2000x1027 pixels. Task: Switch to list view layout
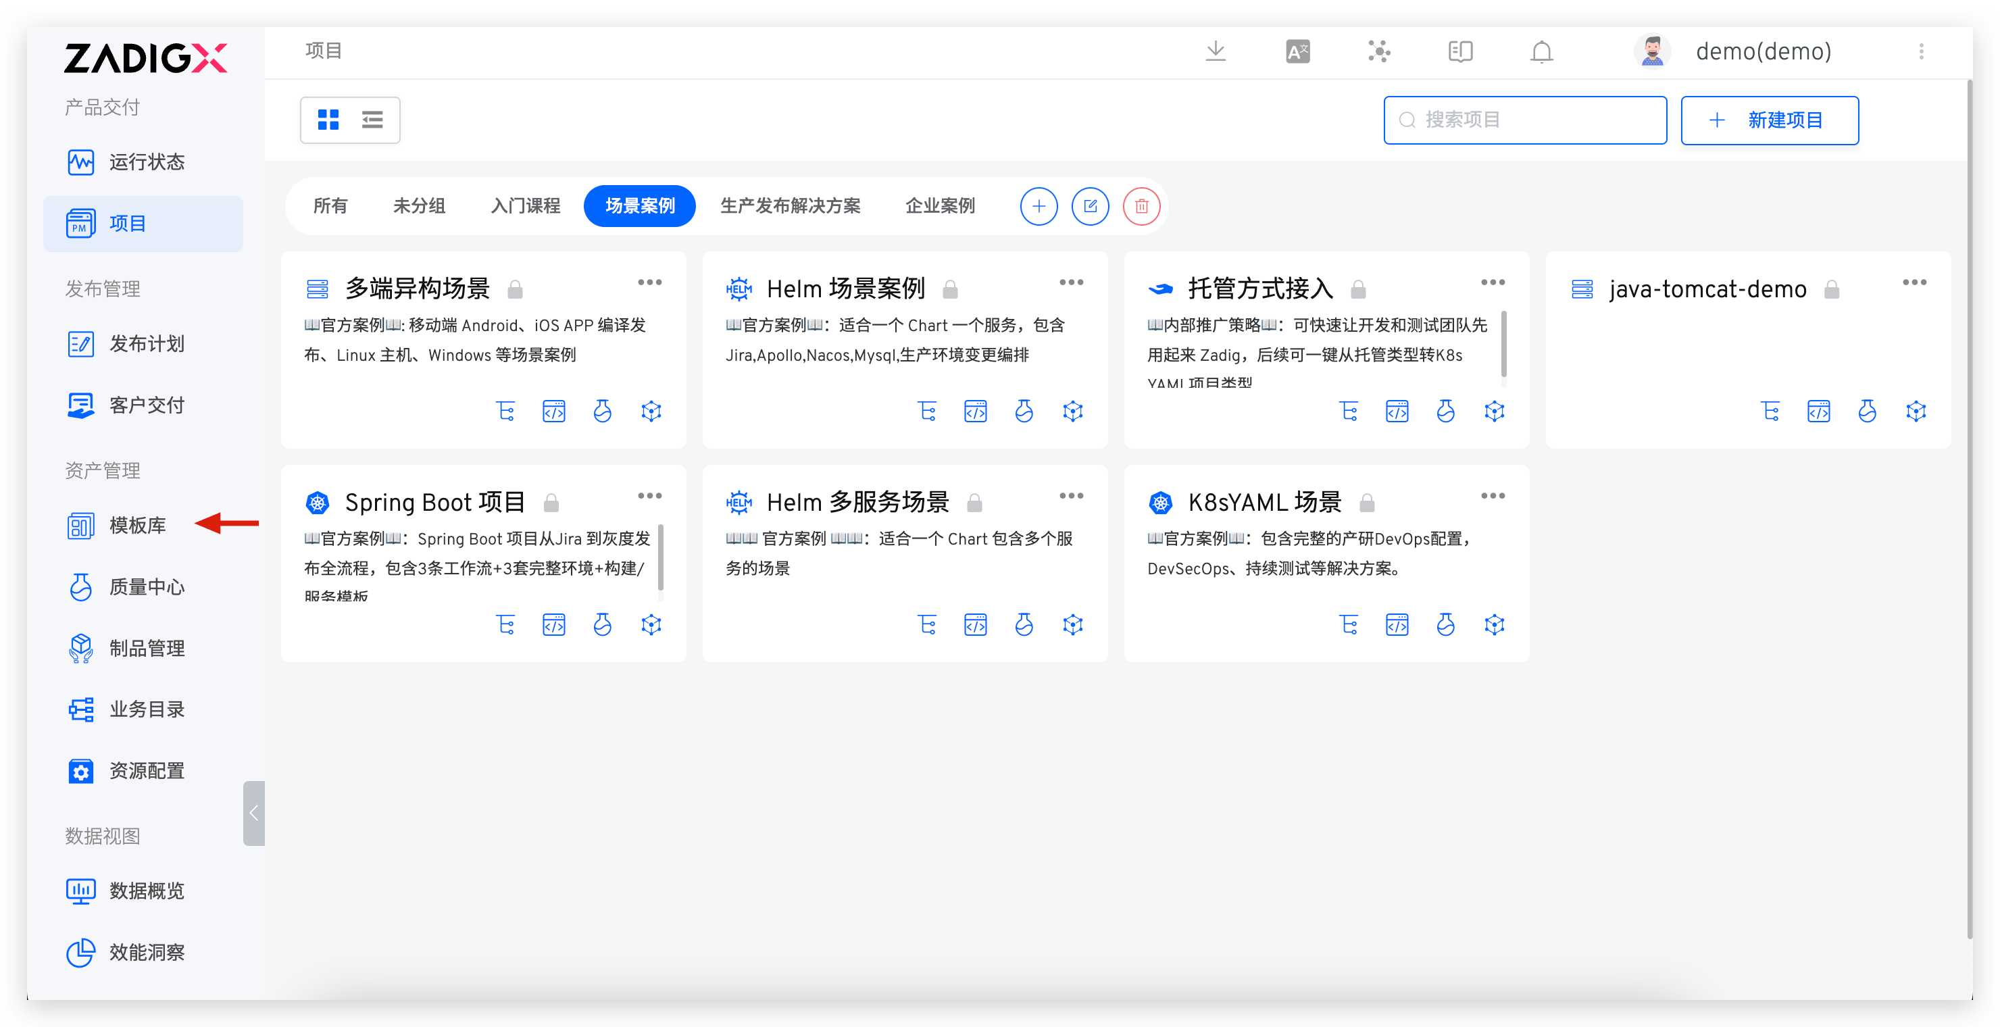click(x=373, y=120)
